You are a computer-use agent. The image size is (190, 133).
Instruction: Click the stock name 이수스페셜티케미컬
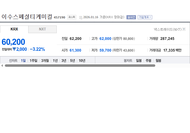27,17
